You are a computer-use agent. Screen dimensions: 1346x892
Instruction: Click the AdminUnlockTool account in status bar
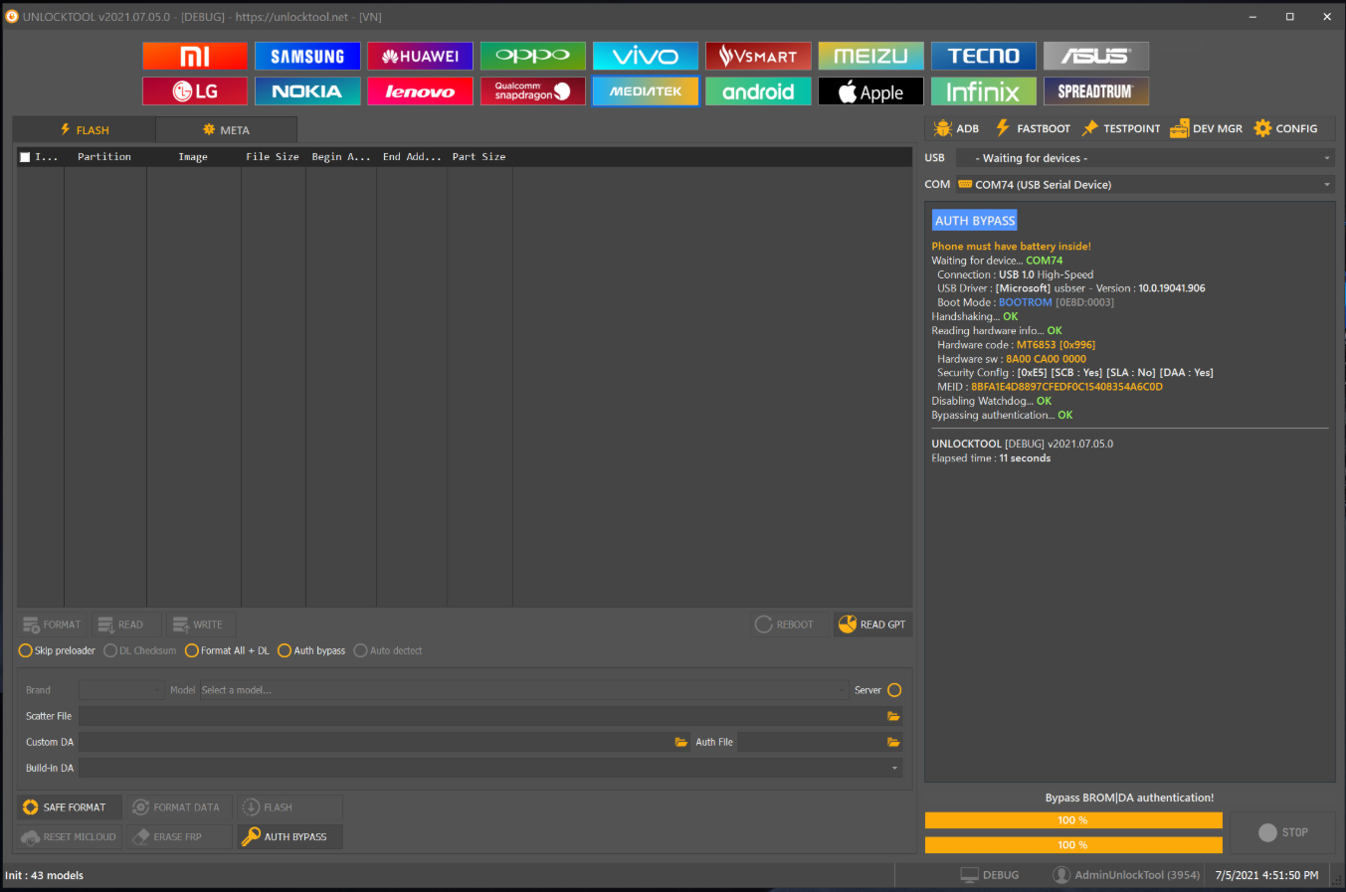pos(1127,875)
